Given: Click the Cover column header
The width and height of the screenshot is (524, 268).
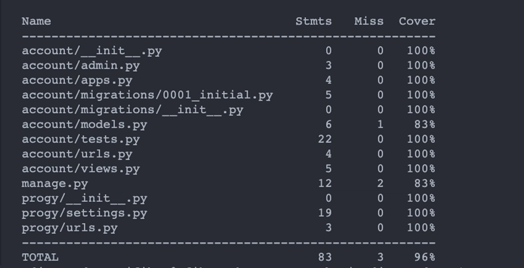Looking at the screenshot, I should coord(417,22).
